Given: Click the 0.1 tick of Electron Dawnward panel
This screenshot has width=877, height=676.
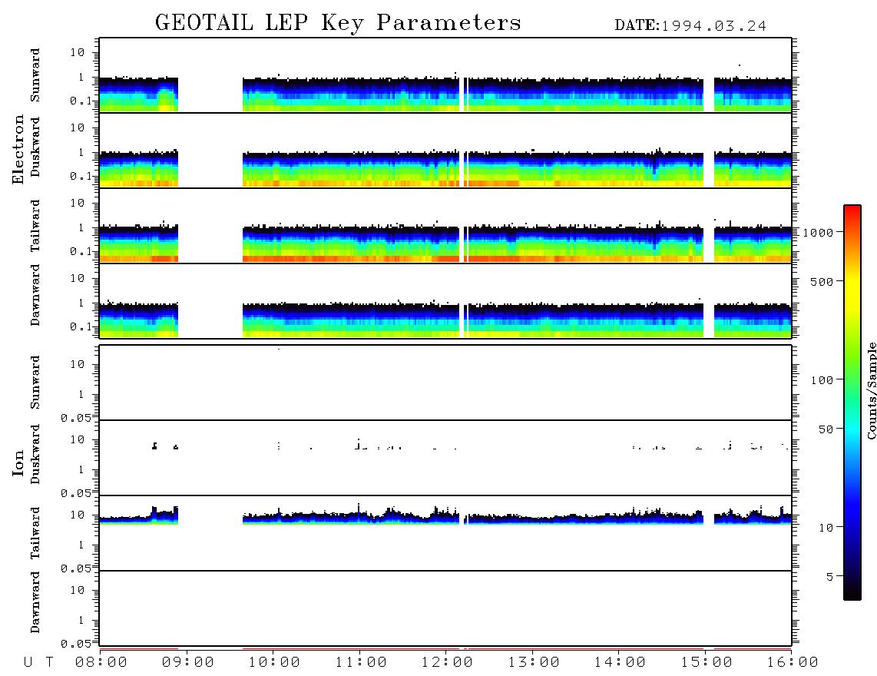Looking at the screenshot, I should [x=81, y=326].
